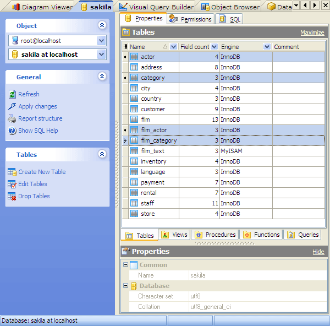This screenshot has width=330, height=326.
Task: Click the Create New Table link
Action: tap(42, 172)
